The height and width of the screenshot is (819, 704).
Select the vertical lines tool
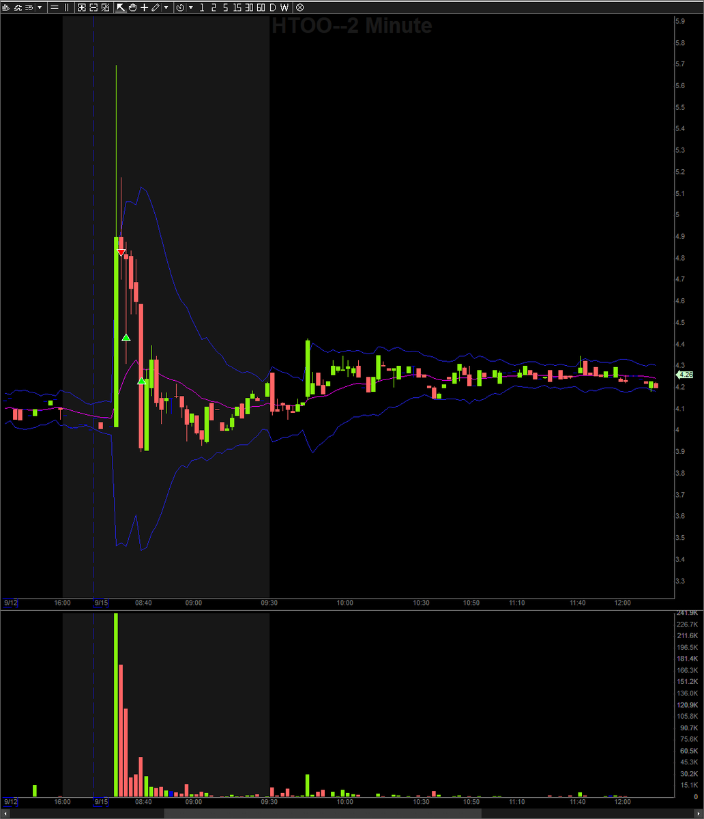(x=66, y=8)
